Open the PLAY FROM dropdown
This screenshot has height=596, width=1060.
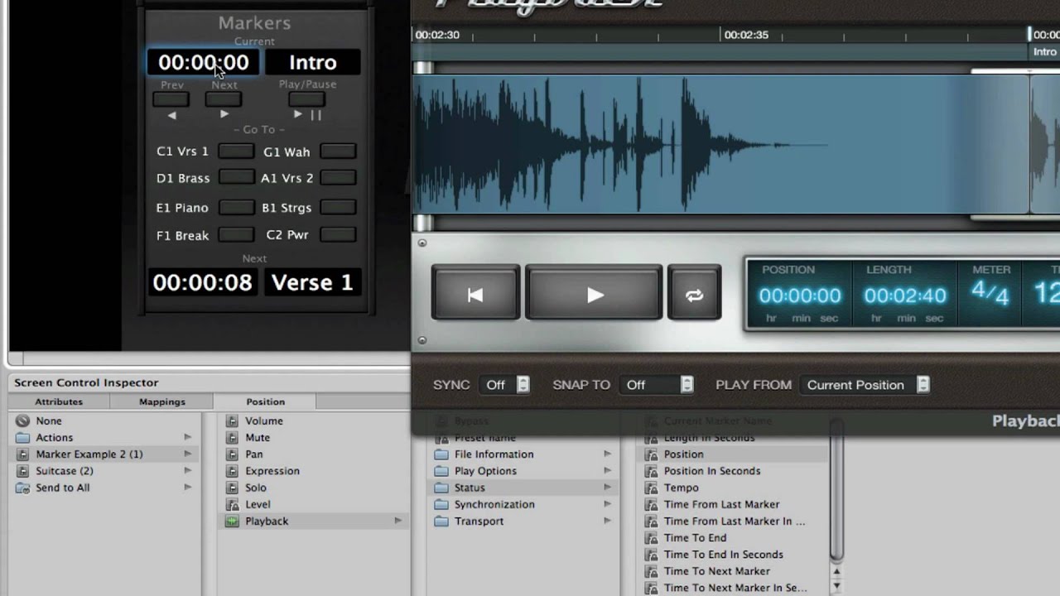[865, 385]
